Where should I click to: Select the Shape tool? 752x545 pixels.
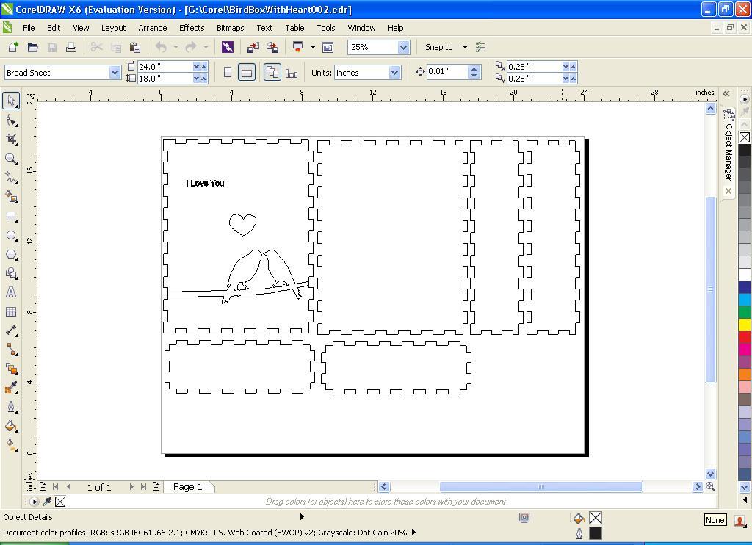click(10, 120)
